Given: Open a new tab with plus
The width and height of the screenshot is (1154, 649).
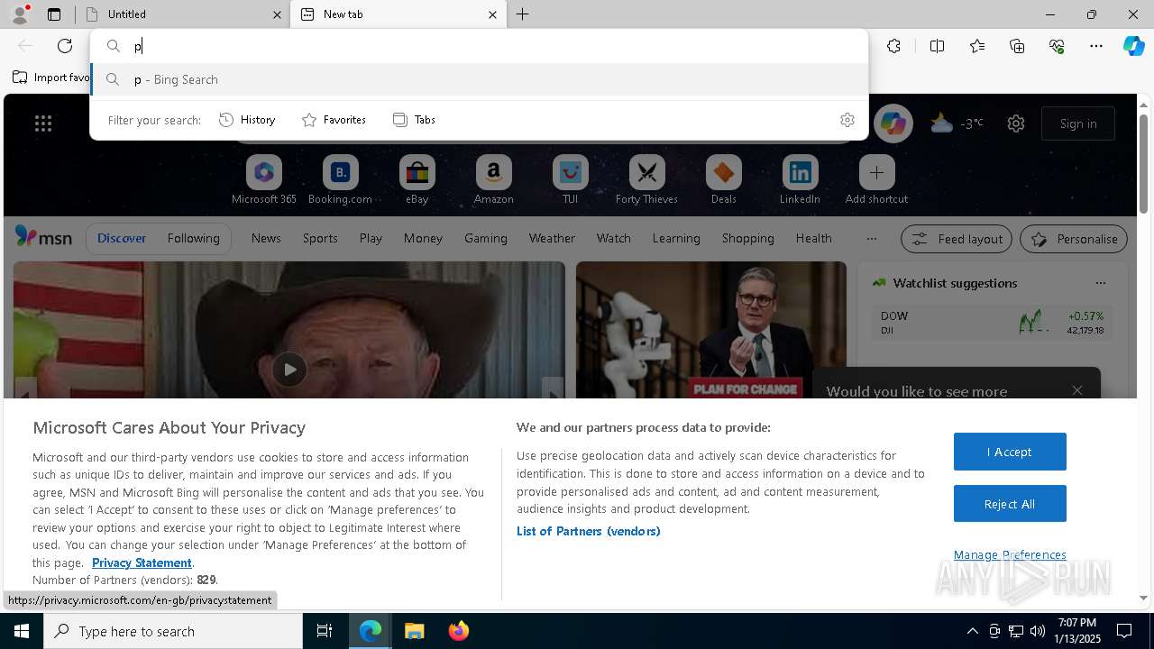Looking at the screenshot, I should click(x=522, y=14).
